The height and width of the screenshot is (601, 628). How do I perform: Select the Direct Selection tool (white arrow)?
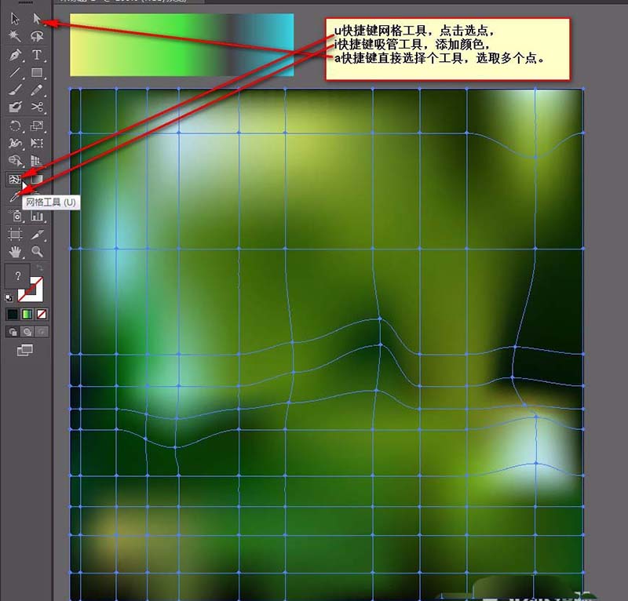point(37,19)
